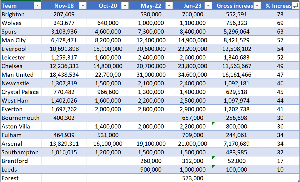This screenshot has height=182, width=300.
Task: Click Wolves' Oct-20 value 640,000
Action: (x=108, y=23)
